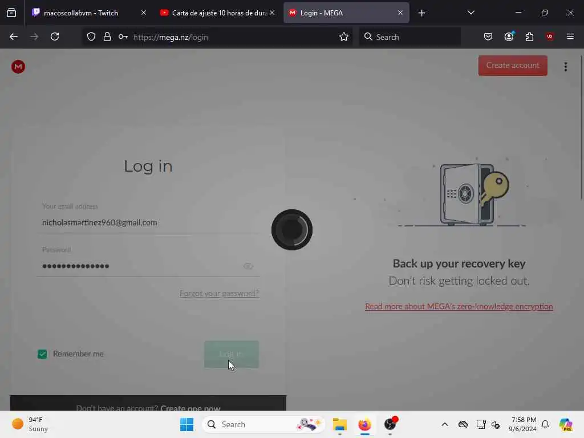Open the notifications bell

point(545,424)
